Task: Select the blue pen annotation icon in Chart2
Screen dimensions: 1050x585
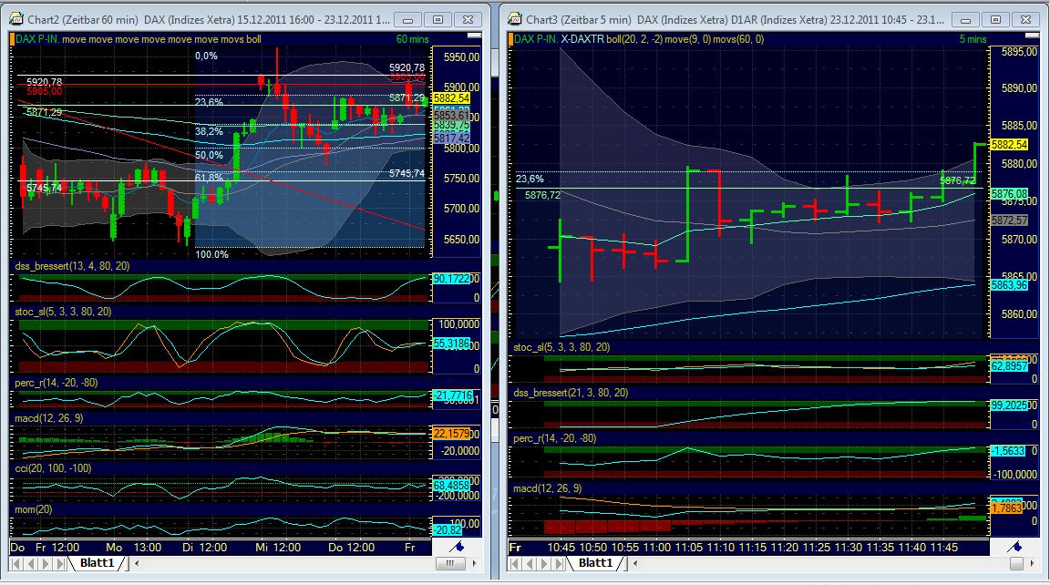Action: 457,545
